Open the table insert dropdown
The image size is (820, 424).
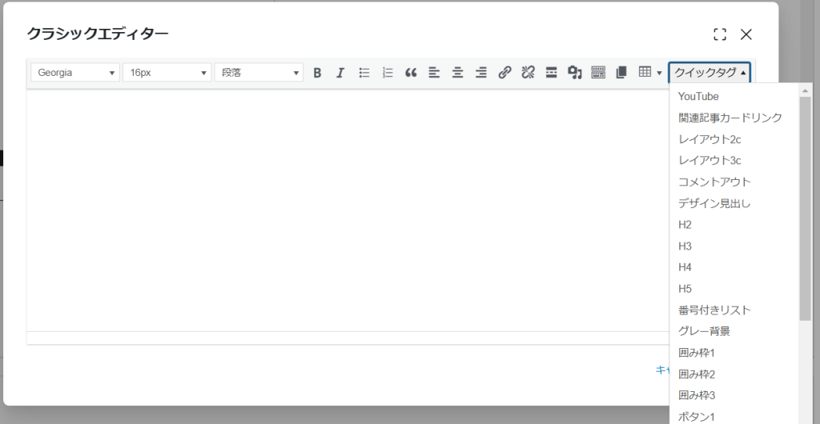(650, 73)
